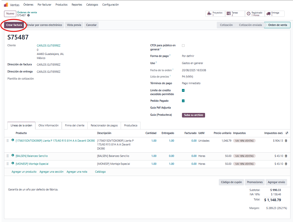293x222 pixels.
Task: Open the Reportes menu
Action: coord(77,5)
